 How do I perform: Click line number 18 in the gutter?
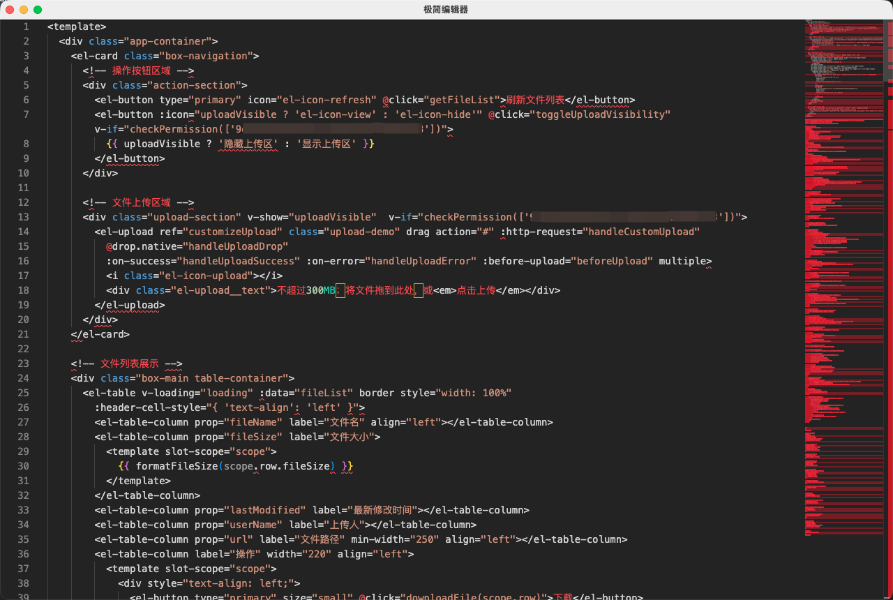pyautogui.click(x=23, y=290)
